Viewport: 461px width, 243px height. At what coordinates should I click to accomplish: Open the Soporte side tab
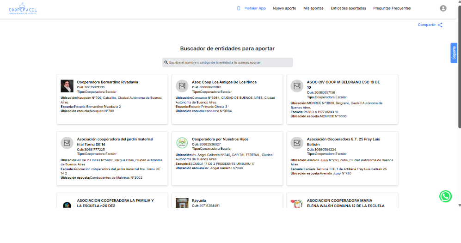(x=454, y=53)
